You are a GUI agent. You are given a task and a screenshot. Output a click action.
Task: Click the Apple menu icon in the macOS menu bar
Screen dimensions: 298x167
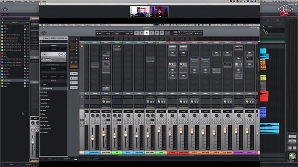coord(3,1)
